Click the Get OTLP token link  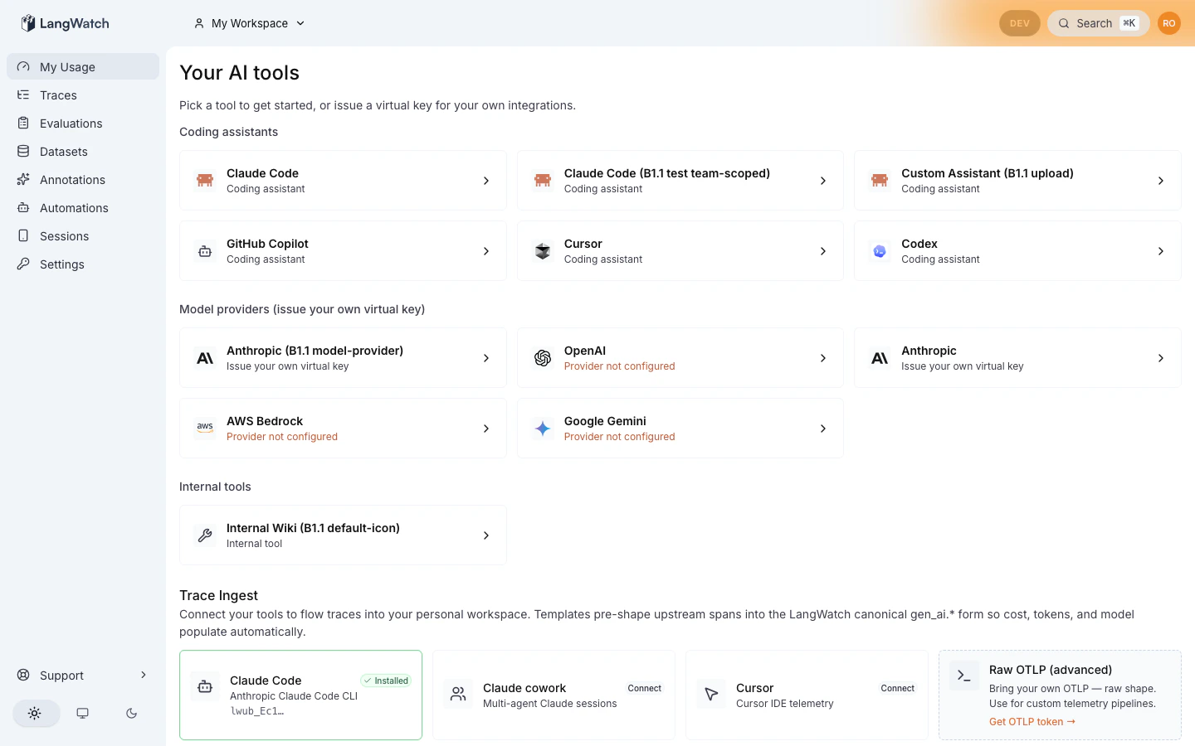pyautogui.click(x=1032, y=722)
